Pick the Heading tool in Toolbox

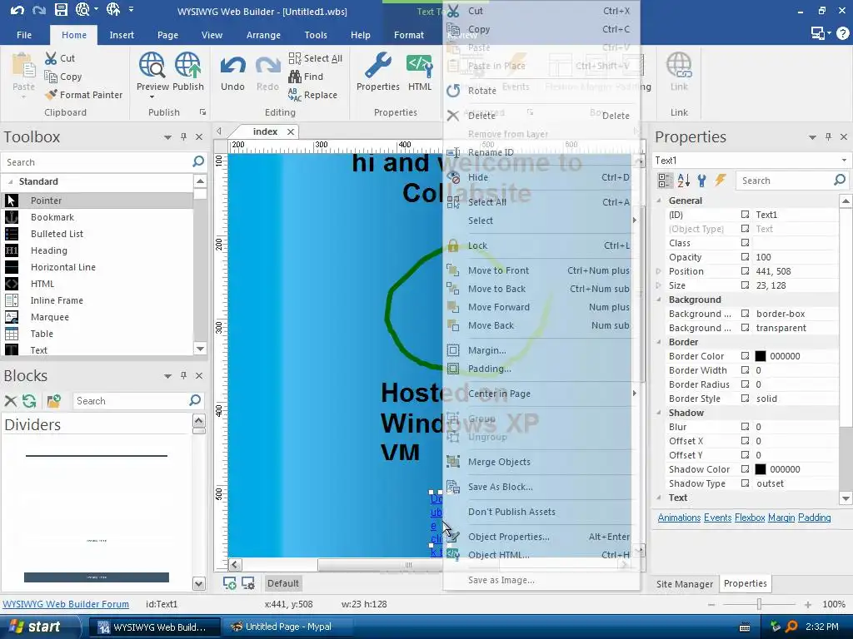pyautogui.click(x=97, y=250)
